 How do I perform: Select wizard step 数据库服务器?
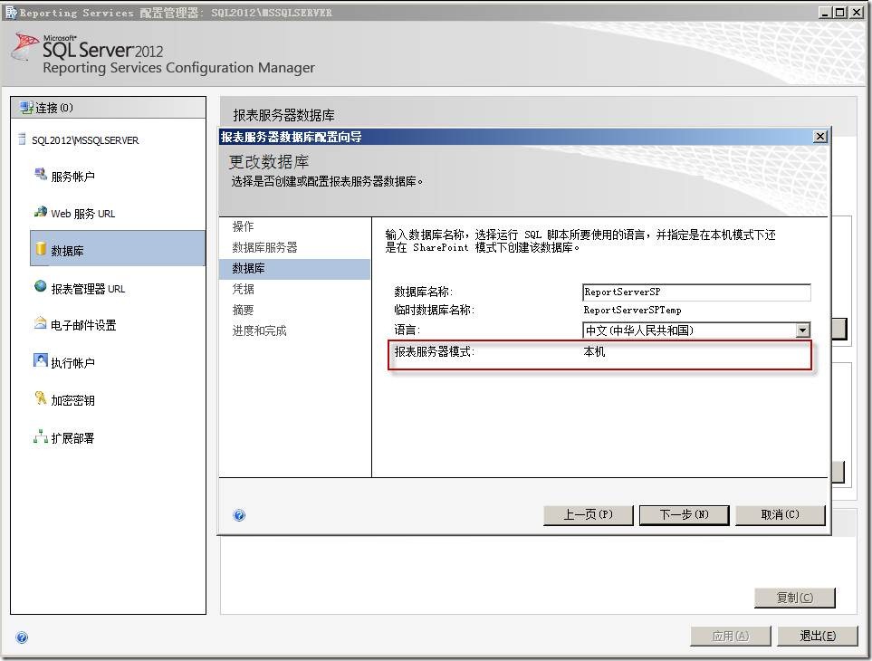pyautogui.click(x=264, y=247)
